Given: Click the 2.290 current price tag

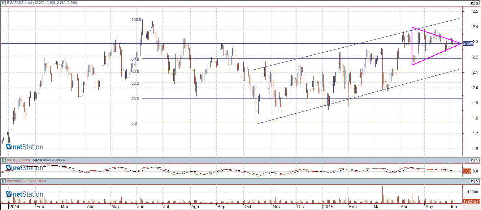Looking at the screenshot, I should tap(468, 43).
